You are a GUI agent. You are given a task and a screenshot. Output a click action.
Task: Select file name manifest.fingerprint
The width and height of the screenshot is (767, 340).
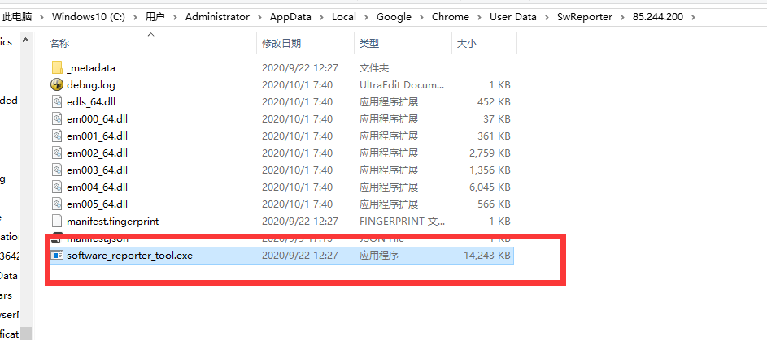(113, 221)
